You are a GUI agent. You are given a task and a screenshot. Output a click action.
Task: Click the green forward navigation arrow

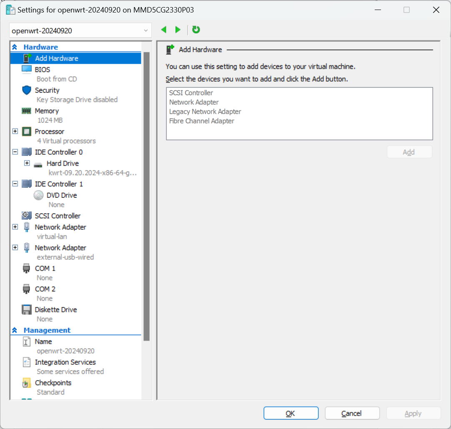[178, 30]
